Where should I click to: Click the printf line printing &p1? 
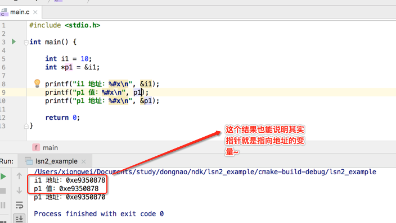click(102, 101)
